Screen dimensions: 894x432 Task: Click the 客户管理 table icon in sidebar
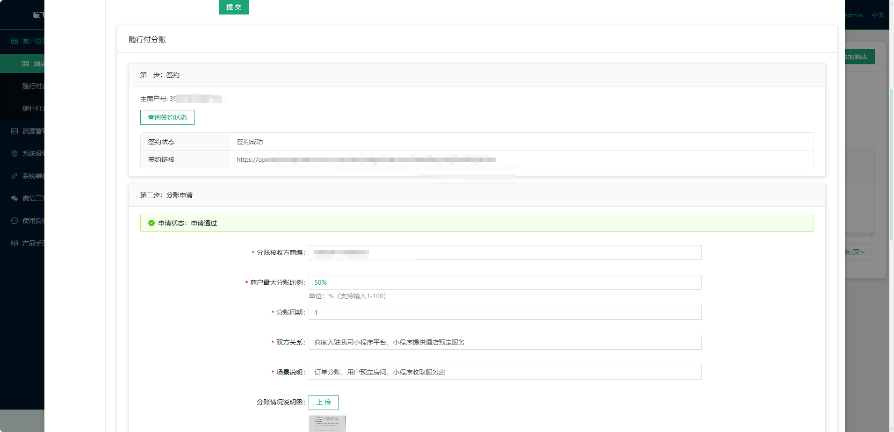pyautogui.click(x=14, y=41)
